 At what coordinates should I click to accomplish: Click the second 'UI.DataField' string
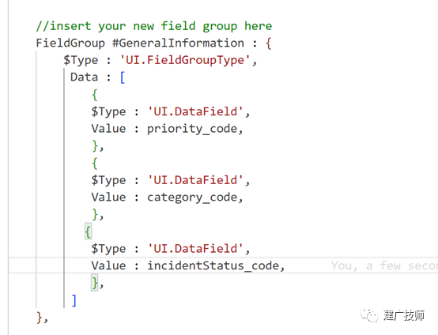pos(195,180)
